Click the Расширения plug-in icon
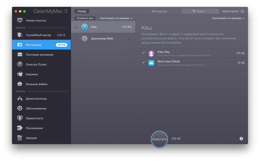This screenshot has width=260, height=161. point(20,128)
